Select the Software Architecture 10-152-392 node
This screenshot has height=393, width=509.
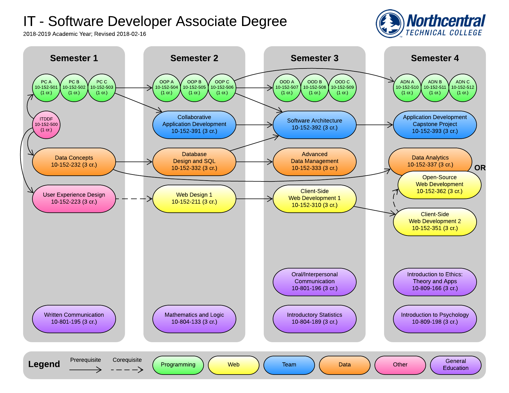pos(315,125)
